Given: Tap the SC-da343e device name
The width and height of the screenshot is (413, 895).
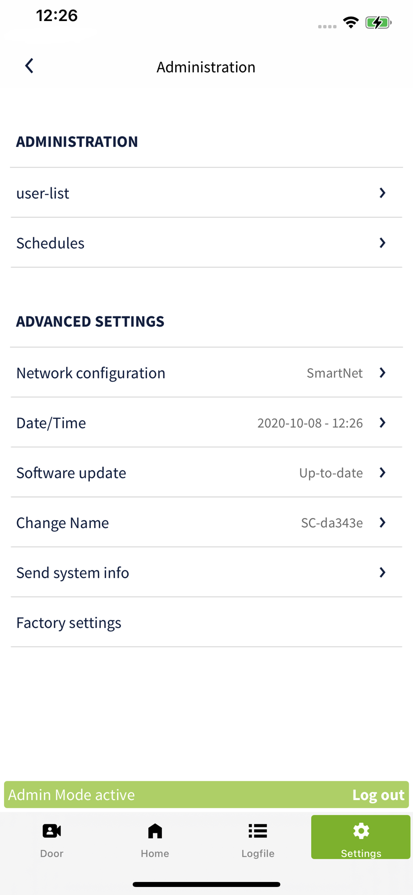Looking at the screenshot, I should click(x=332, y=523).
